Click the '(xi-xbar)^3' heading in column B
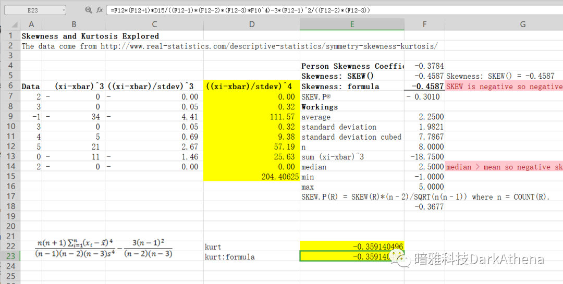563x284 pixels. [79, 86]
